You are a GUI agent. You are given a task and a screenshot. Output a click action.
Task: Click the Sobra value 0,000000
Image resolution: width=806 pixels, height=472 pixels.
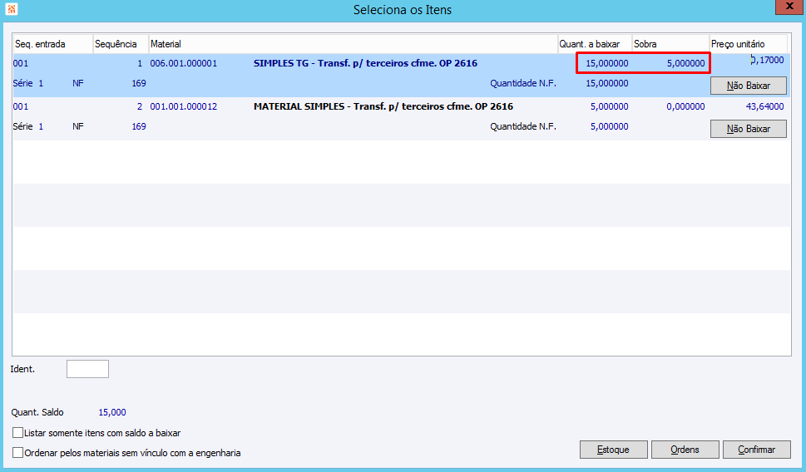click(685, 106)
